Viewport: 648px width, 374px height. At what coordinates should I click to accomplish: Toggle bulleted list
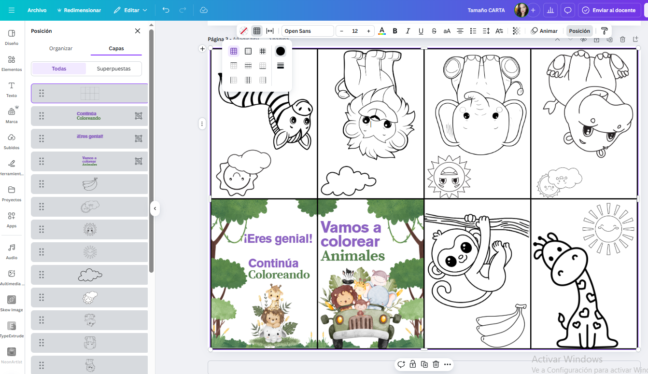(x=473, y=31)
